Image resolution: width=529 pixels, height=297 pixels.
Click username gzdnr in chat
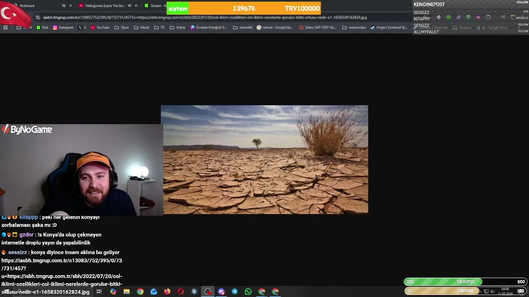click(26, 235)
